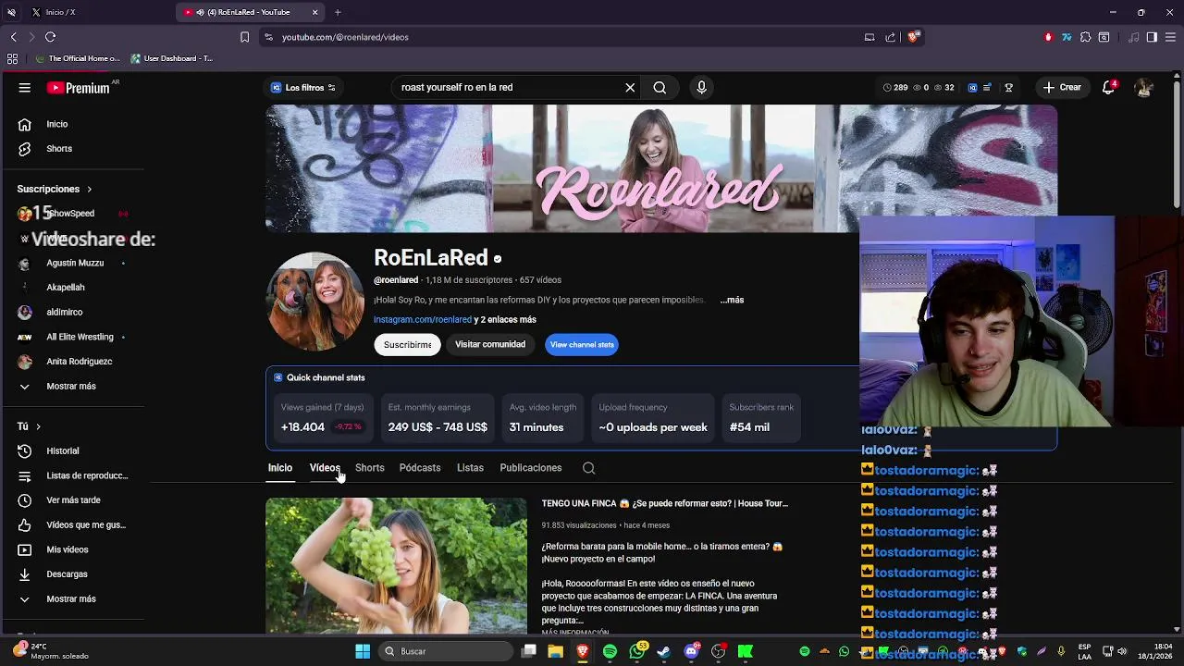This screenshot has width=1184, height=666.
Task: Toggle the browser sidebar panel icon
Action: 1152,37
